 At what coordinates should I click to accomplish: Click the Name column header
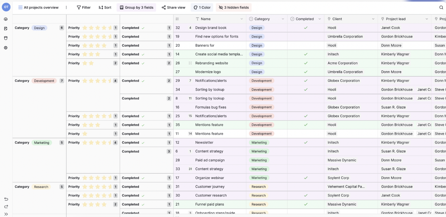(205, 19)
